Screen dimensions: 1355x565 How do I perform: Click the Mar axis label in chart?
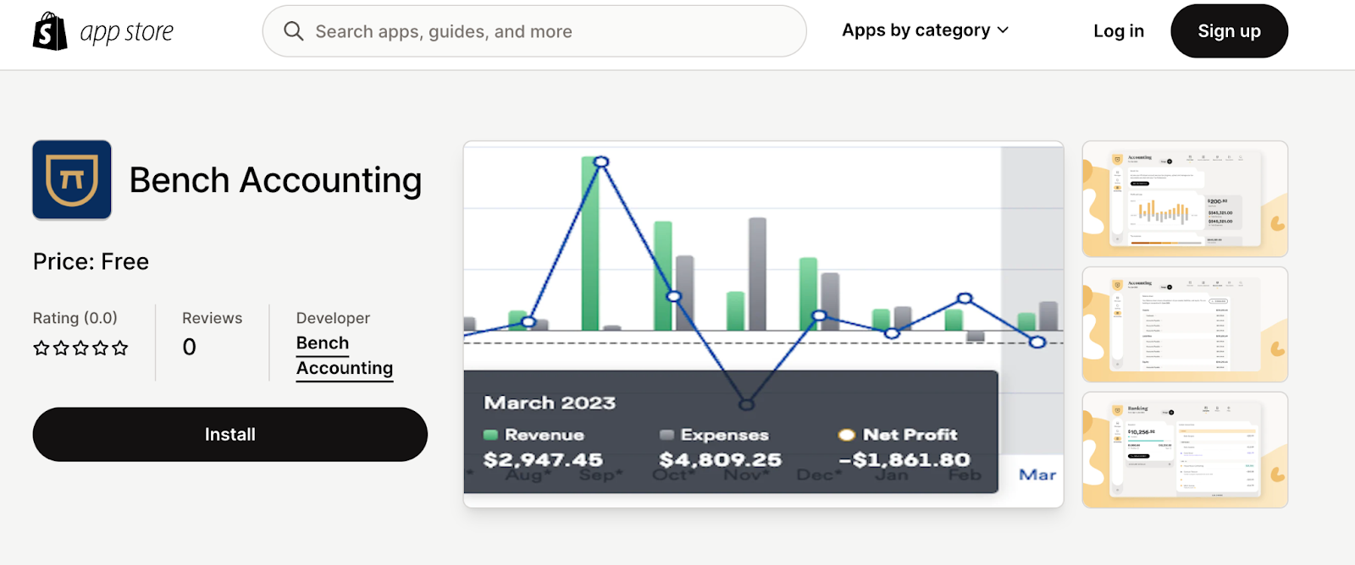pos(1037,474)
